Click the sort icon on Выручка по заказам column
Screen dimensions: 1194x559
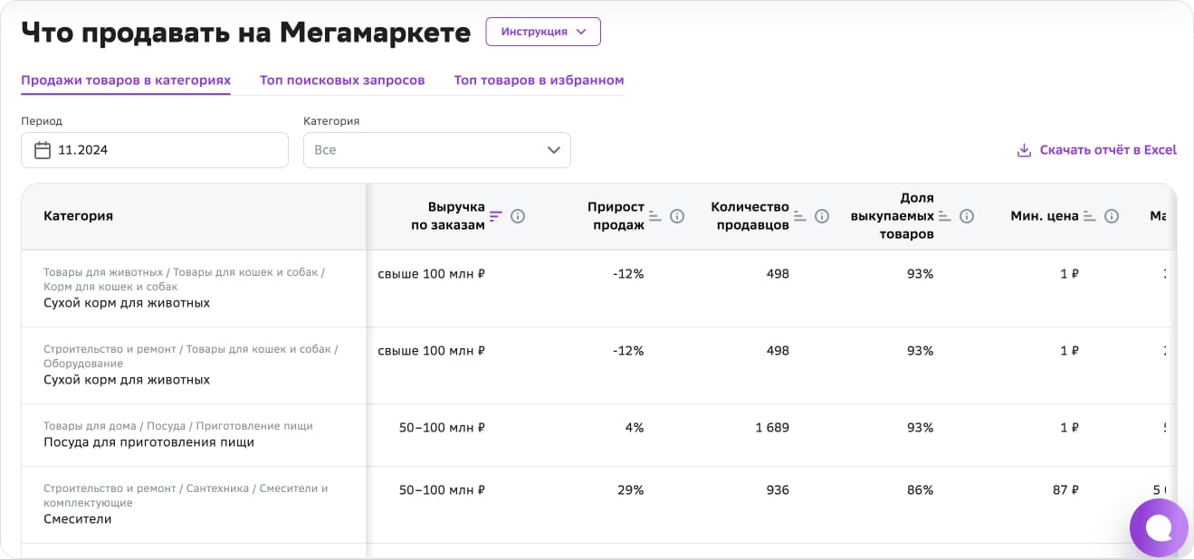tap(496, 216)
